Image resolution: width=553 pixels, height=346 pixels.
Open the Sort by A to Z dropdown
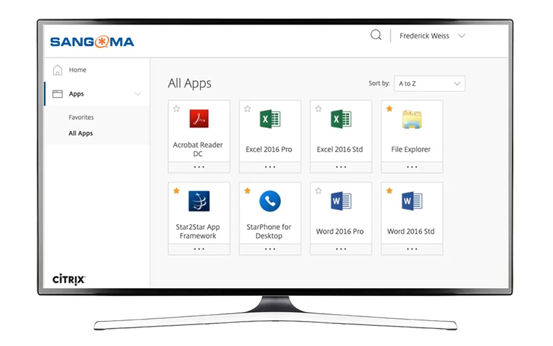(x=430, y=84)
